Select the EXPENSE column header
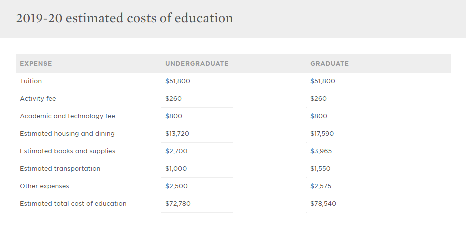Image resolution: width=466 pixels, height=228 pixels. click(x=36, y=64)
